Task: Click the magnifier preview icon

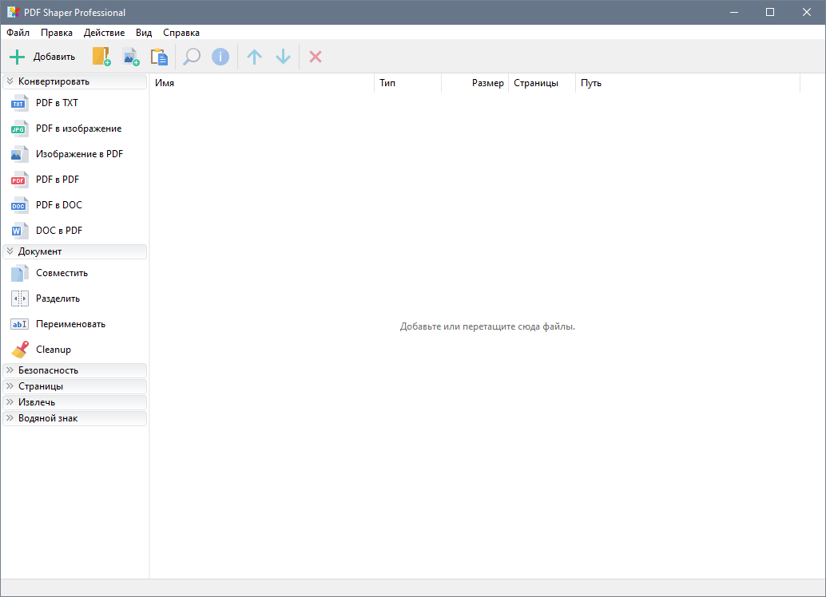Action: 192,57
